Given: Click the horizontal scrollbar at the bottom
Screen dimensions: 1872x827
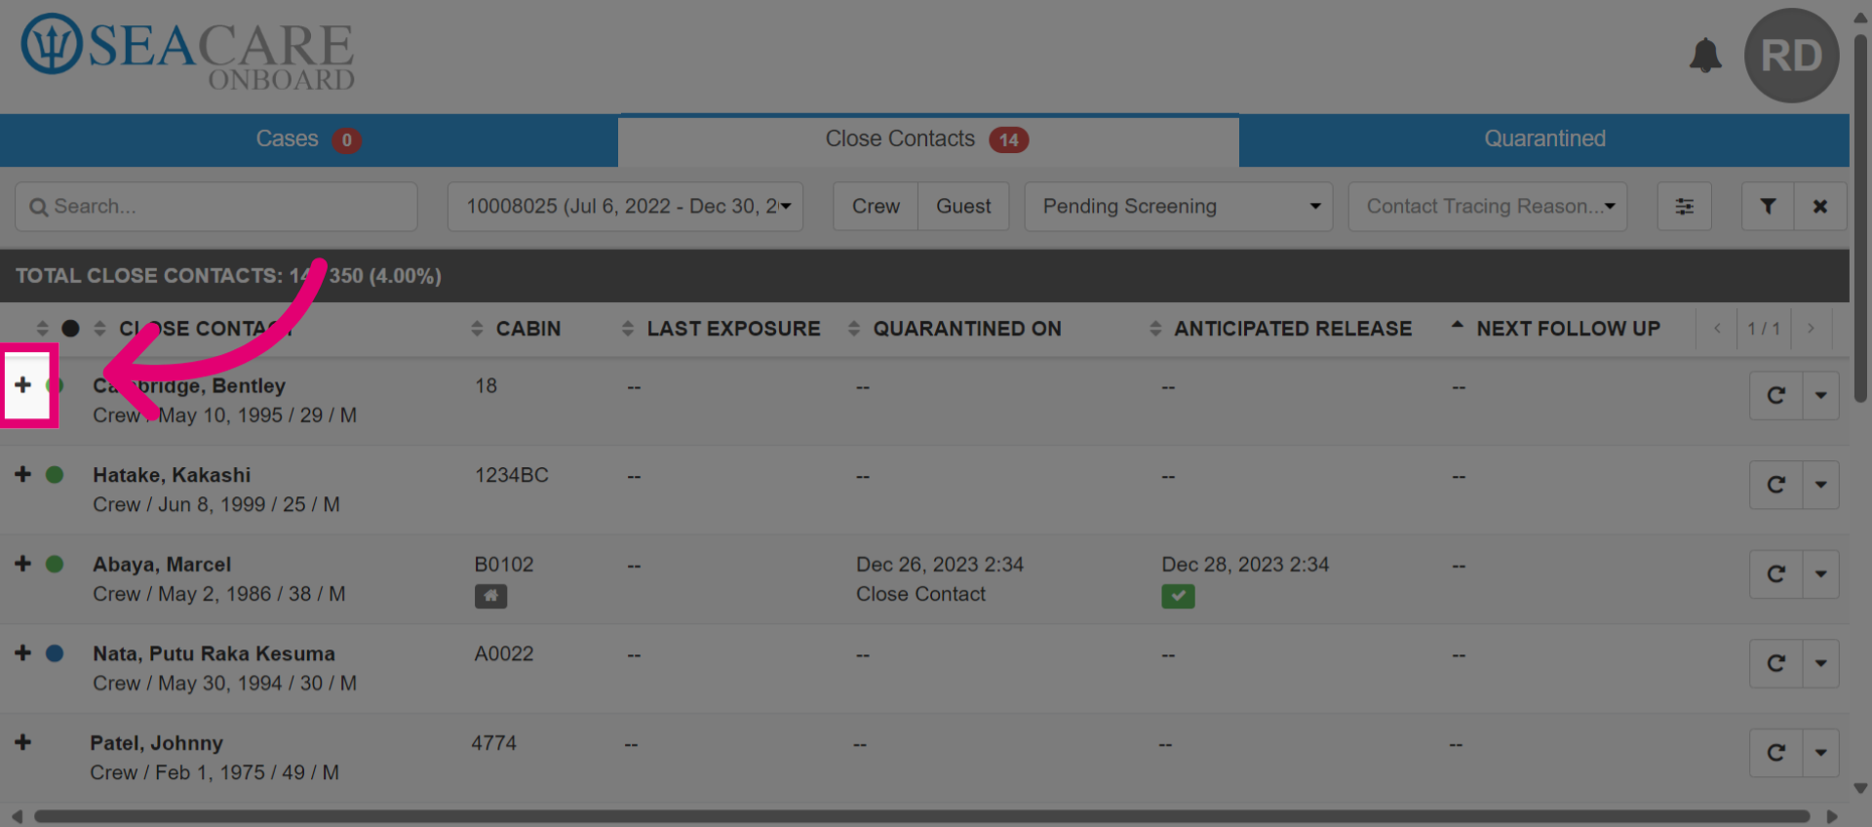Looking at the screenshot, I should [921, 816].
